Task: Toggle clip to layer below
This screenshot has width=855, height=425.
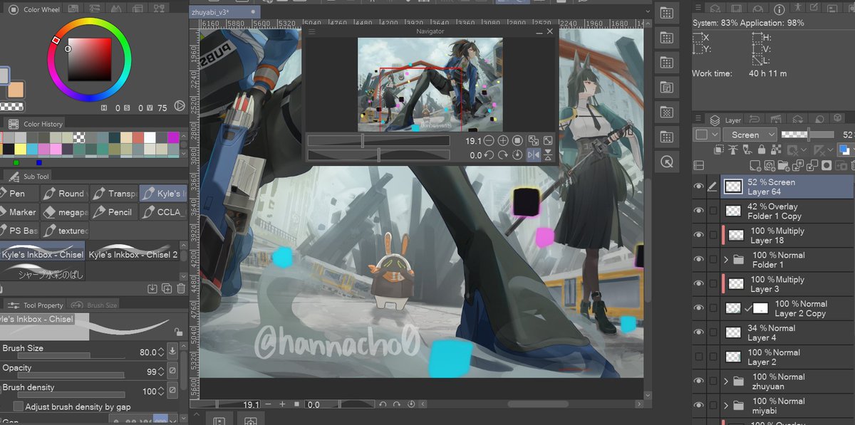Action: tap(720, 149)
